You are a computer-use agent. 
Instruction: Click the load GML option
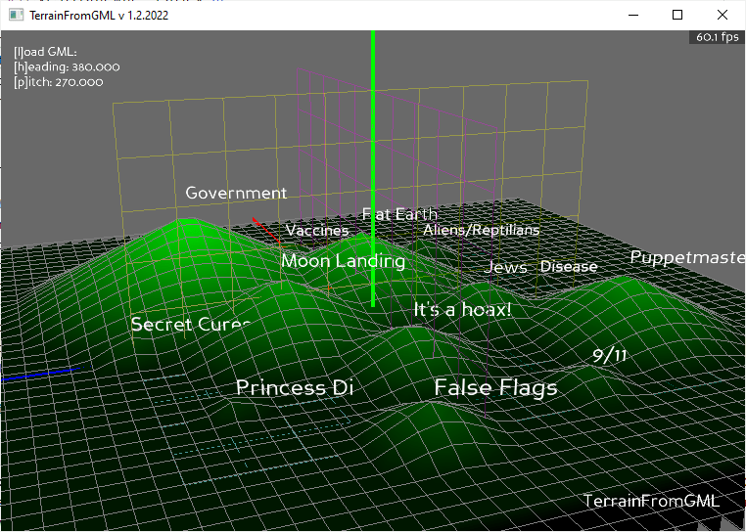pyautogui.click(x=45, y=52)
